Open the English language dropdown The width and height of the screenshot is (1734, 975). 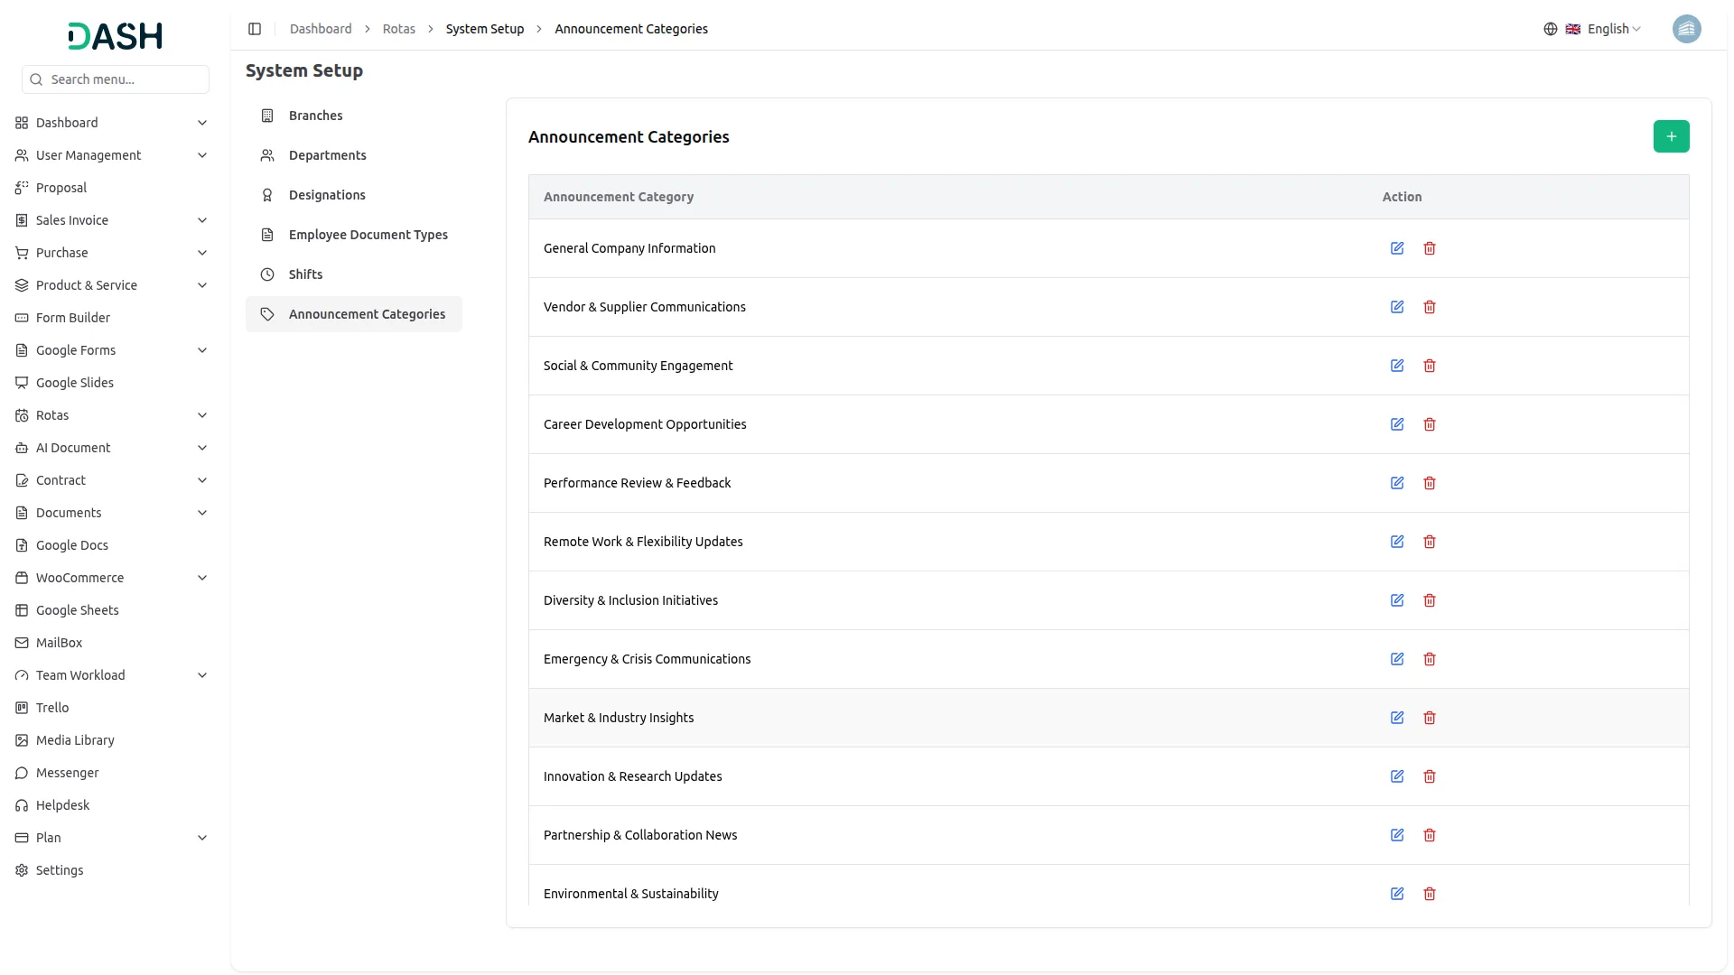(1613, 29)
